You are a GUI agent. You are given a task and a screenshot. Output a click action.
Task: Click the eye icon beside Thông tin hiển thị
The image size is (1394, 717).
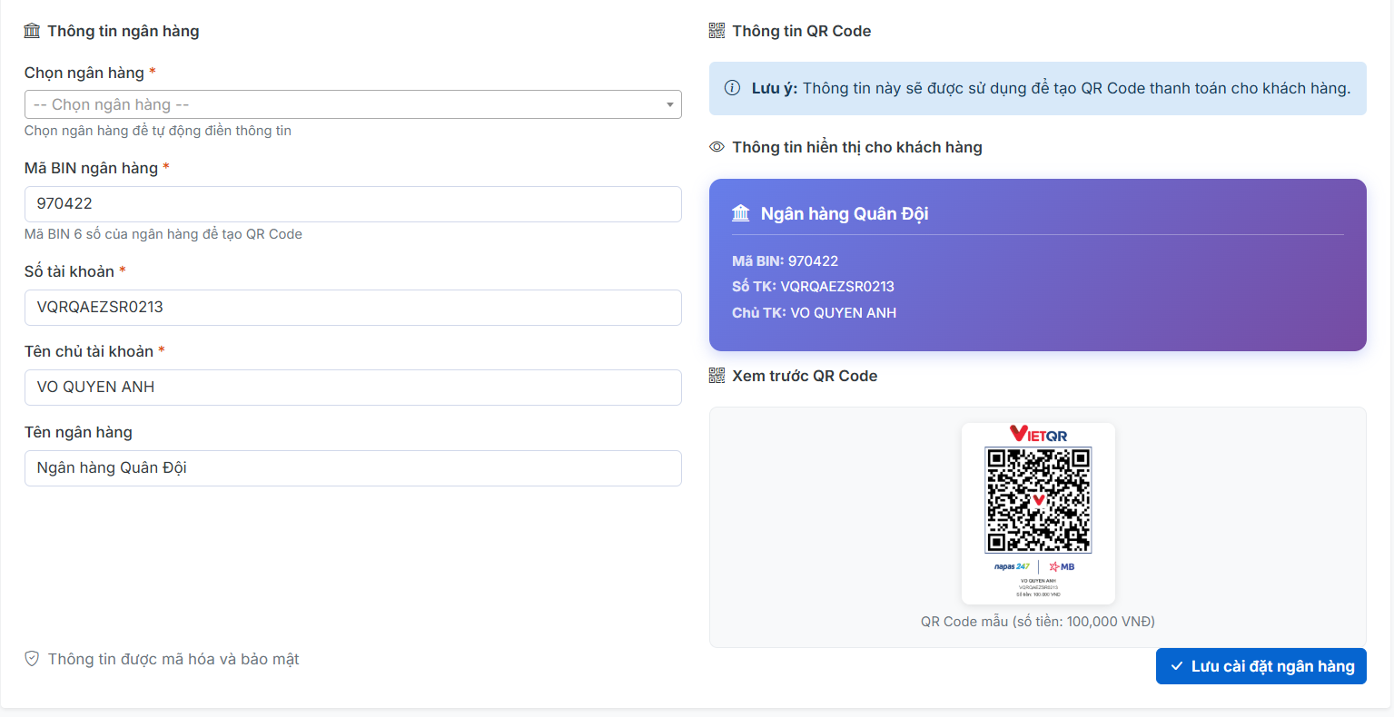(717, 147)
